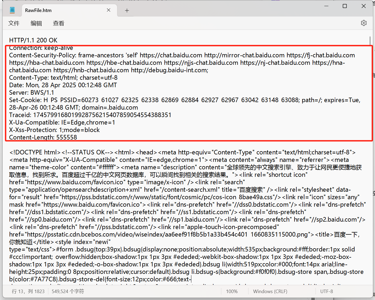Close the RawFile.htm tab
Screen dimensions: 375x300
pyautogui.click(x=108, y=10)
